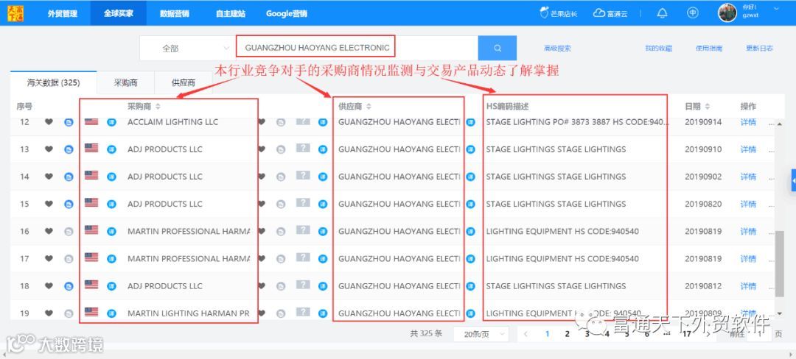
Task: Favorite record 14 with its heart
Action: 49,177
